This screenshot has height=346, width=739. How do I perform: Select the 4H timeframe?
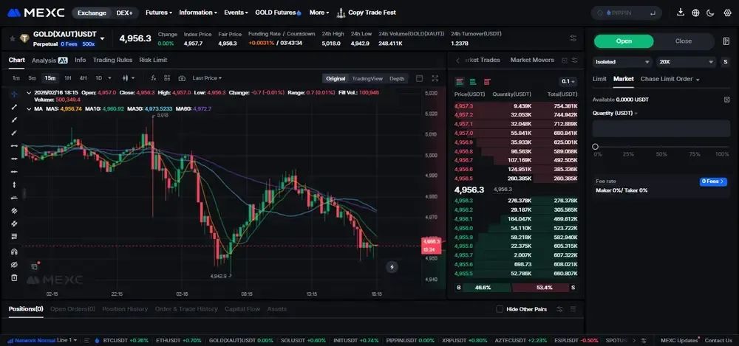(83, 78)
